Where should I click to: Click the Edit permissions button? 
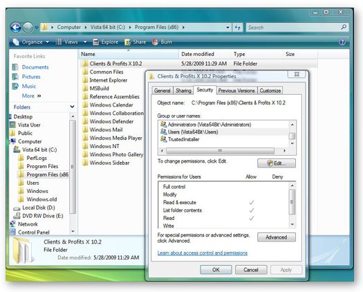click(x=277, y=163)
